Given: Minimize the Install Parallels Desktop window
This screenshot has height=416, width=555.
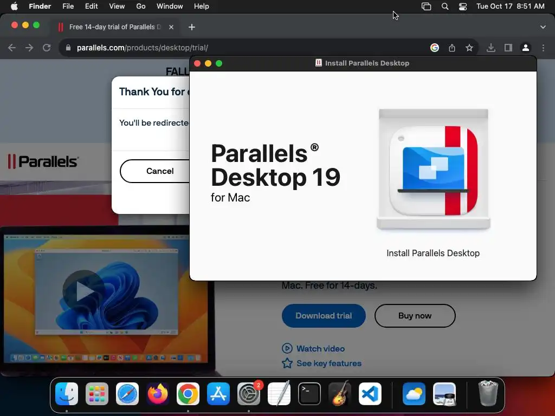Looking at the screenshot, I should click(x=208, y=63).
